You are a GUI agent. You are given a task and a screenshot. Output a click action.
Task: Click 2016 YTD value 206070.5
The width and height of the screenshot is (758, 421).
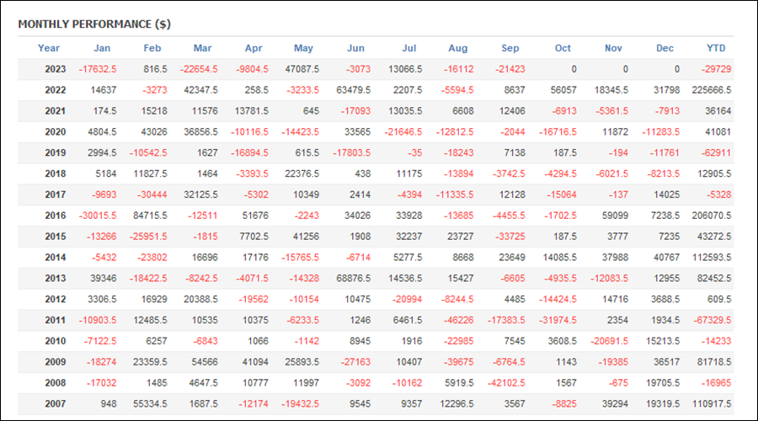pos(712,216)
